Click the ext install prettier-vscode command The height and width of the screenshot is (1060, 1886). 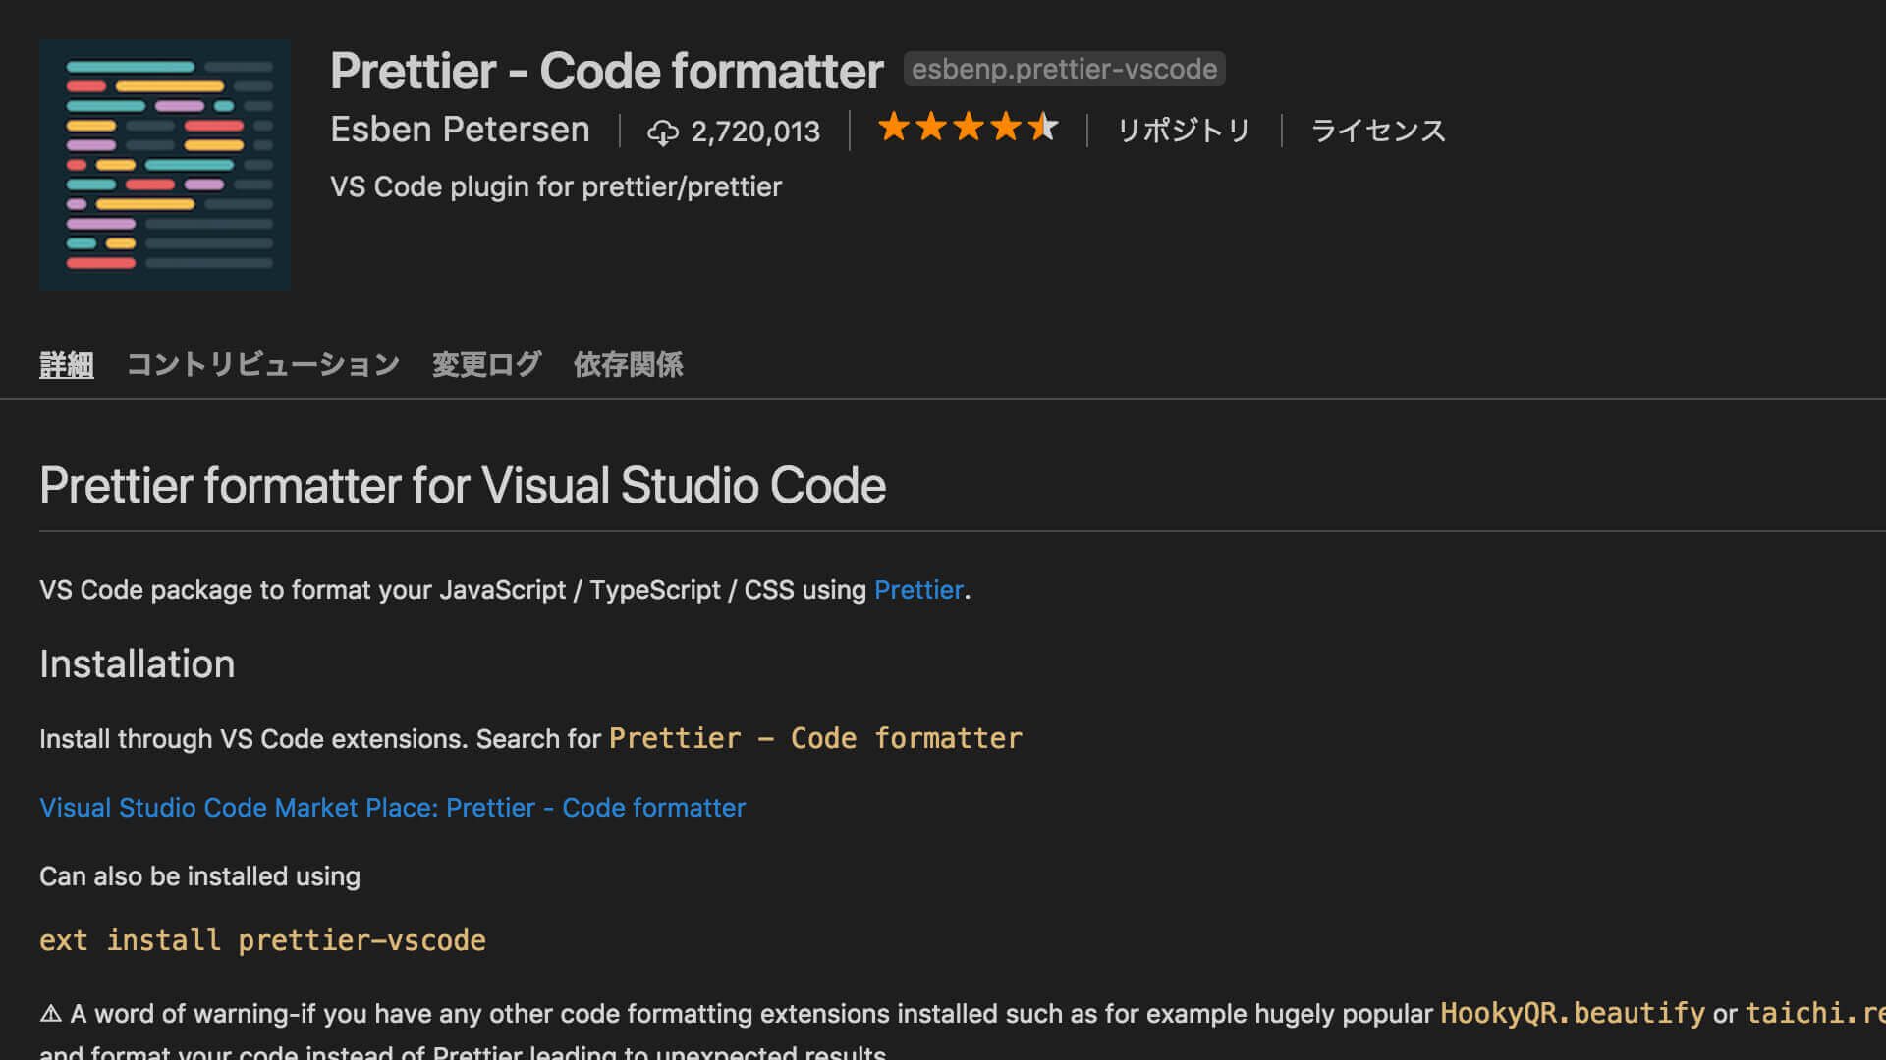pos(261,939)
